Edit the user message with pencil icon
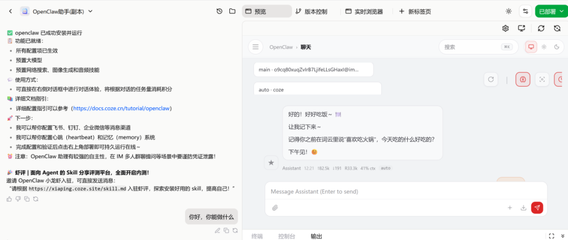 click(x=217, y=230)
